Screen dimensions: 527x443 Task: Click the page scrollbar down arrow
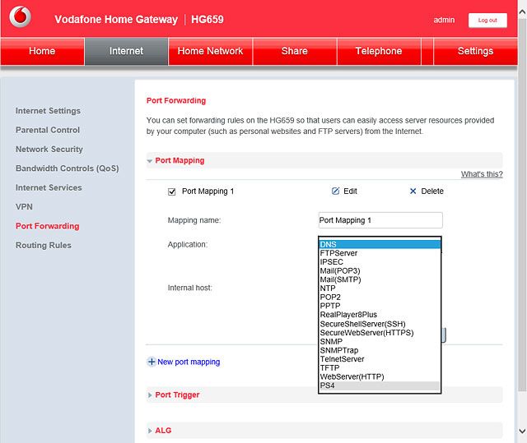pos(522,431)
